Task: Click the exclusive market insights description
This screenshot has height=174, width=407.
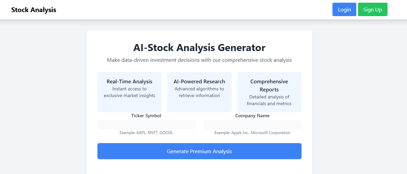Action: coord(130,92)
